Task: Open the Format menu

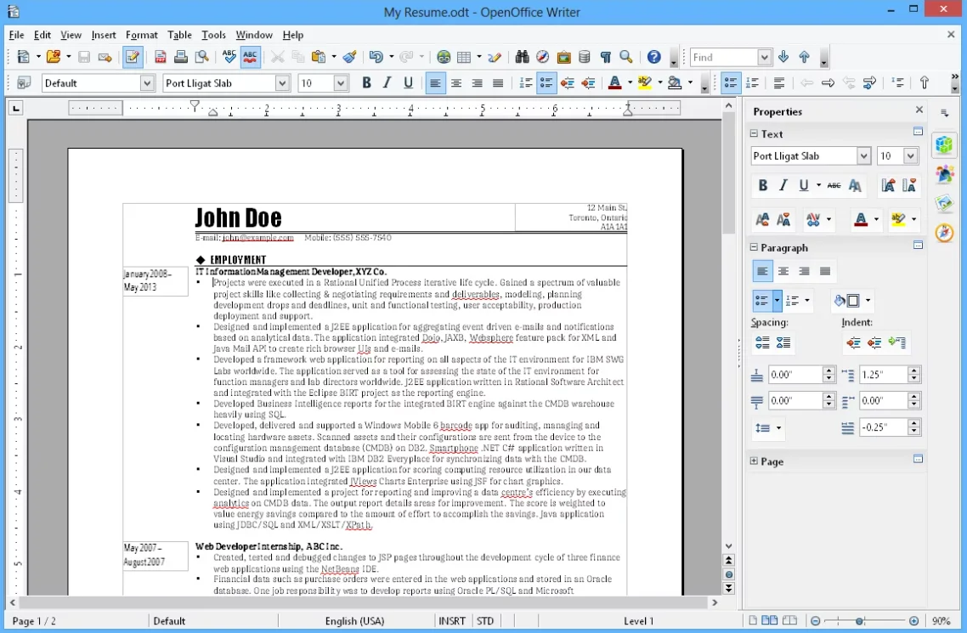Action: point(141,35)
